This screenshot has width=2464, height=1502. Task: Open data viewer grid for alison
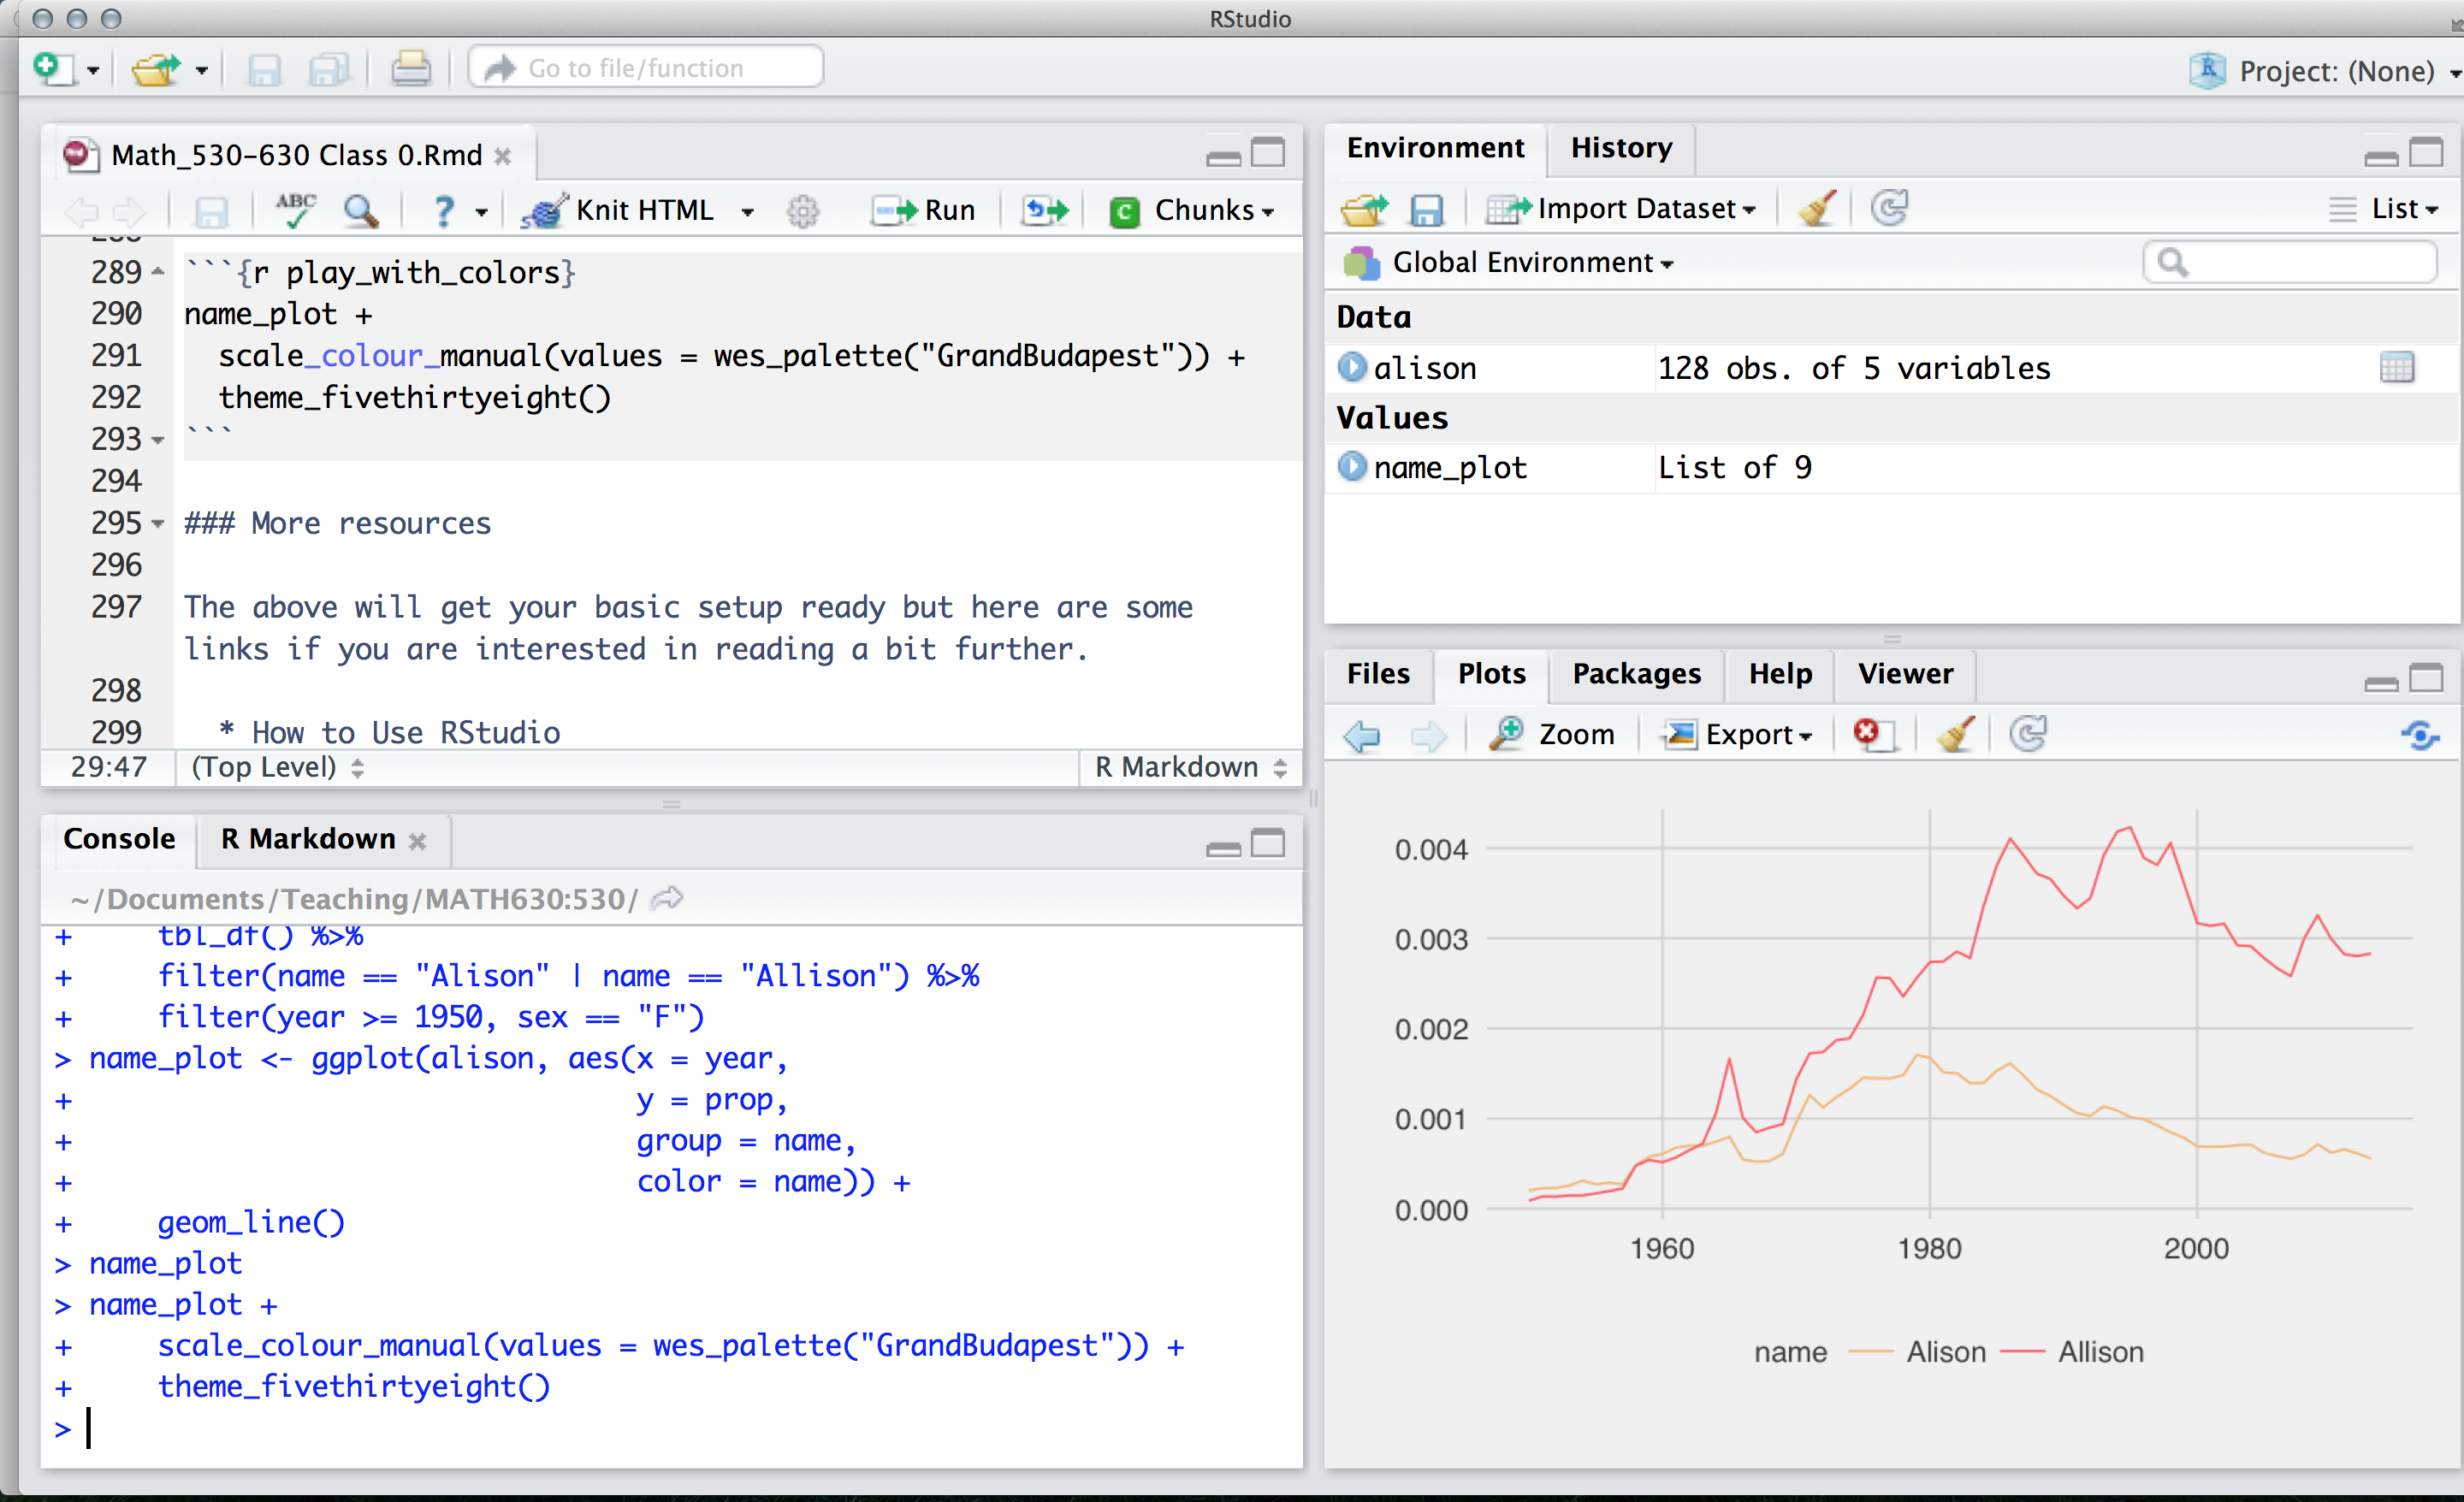pyautogui.click(x=2396, y=368)
